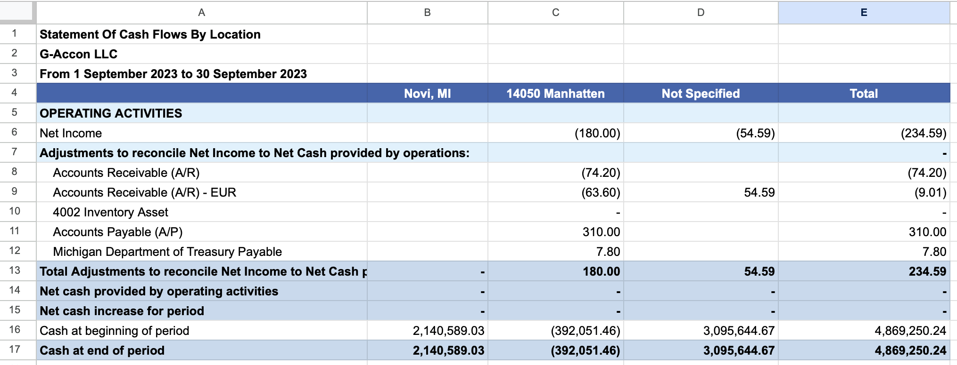Click 310.00 under 14050 Manhatten
This screenshot has height=365, width=957.
[556, 231]
